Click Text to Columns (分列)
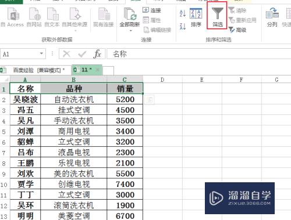Viewport: 291px width, 220px height. 272,17
